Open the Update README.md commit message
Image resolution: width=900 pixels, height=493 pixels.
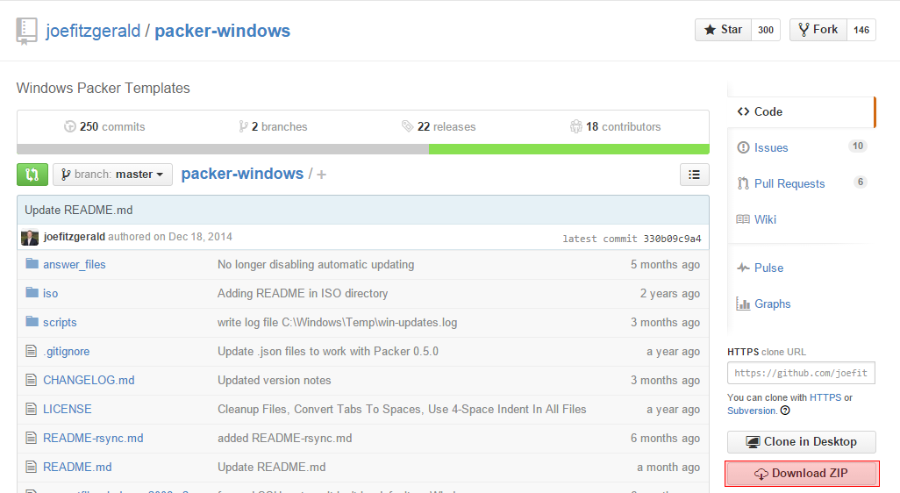79,210
